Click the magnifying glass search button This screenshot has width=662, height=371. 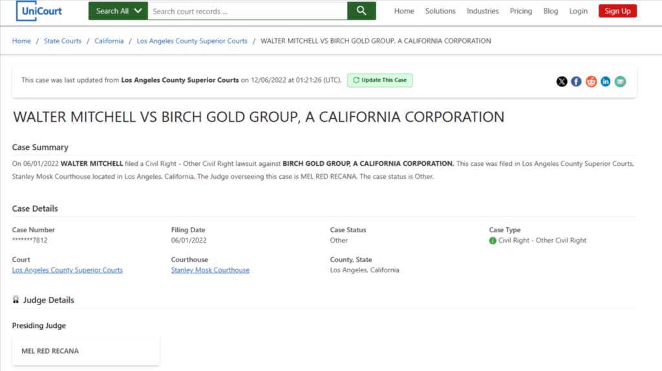(x=361, y=11)
